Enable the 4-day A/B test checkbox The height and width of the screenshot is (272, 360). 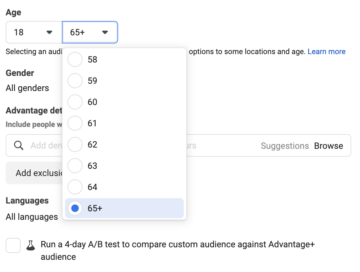point(13,245)
